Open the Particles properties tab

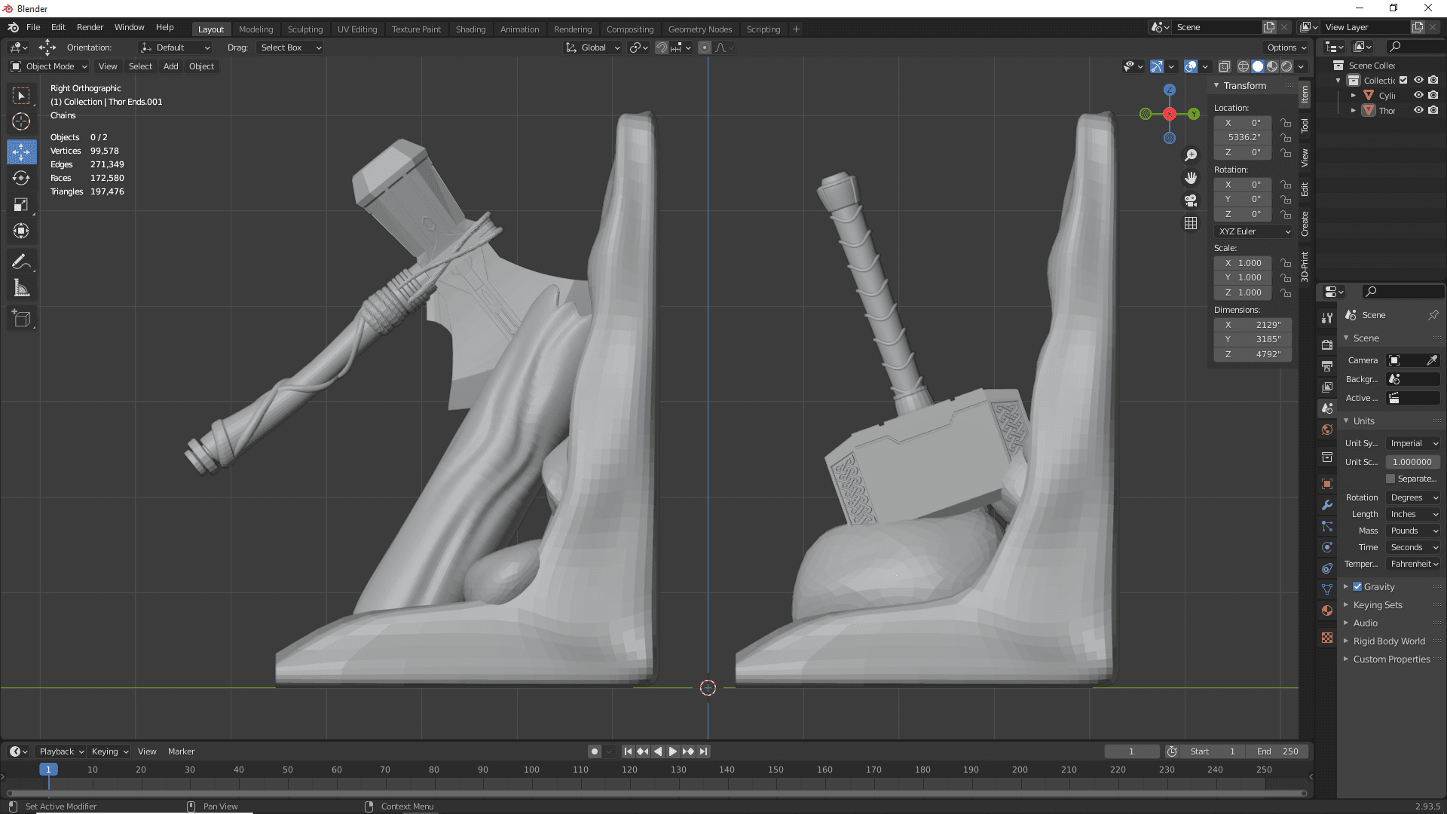coord(1327,526)
